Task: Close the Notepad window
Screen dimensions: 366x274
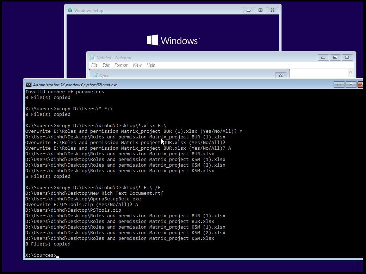Action: pos(347,57)
